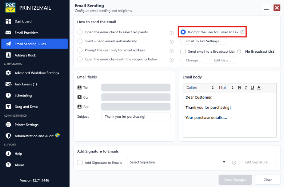Click the Email Sending Rules paper plane icon
This screenshot has width=284, height=187.
point(8,44)
